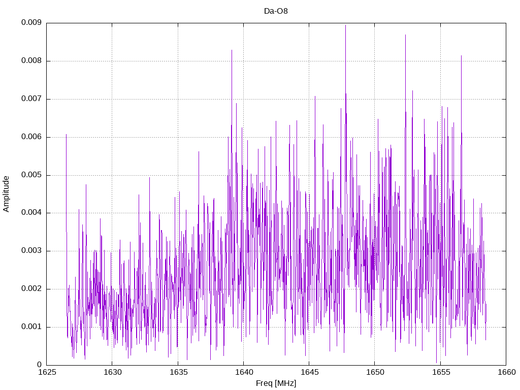Image resolution: width=520 pixels, height=390 pixels.
Task: Click y-axis tick label 0.003
Action: (x=31, y=251)
